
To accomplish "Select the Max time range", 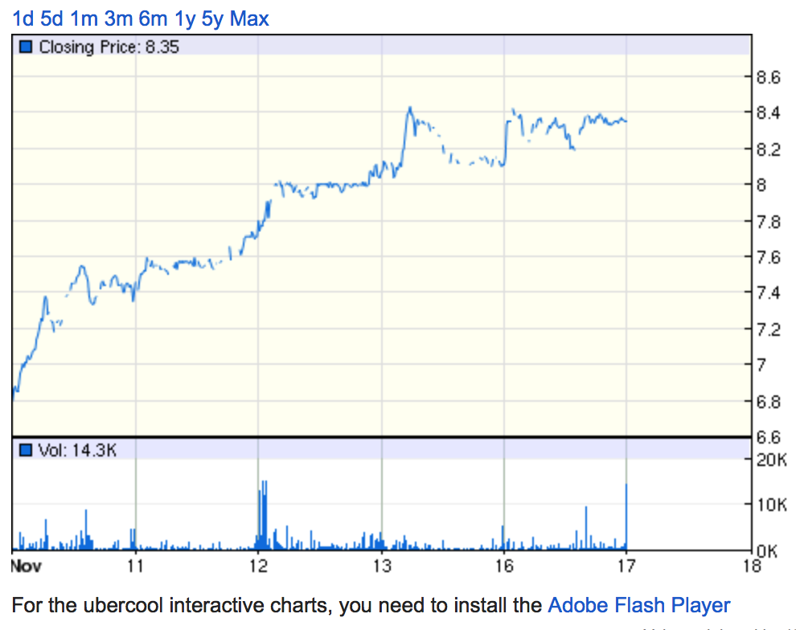I will click(249, 18).
